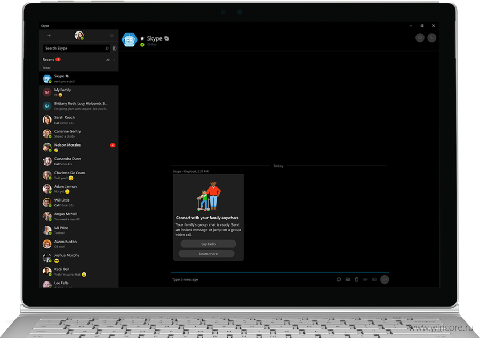Start an audio call with the phone button
This screenshot has width=480, height=338.
[x=431, y=38]
